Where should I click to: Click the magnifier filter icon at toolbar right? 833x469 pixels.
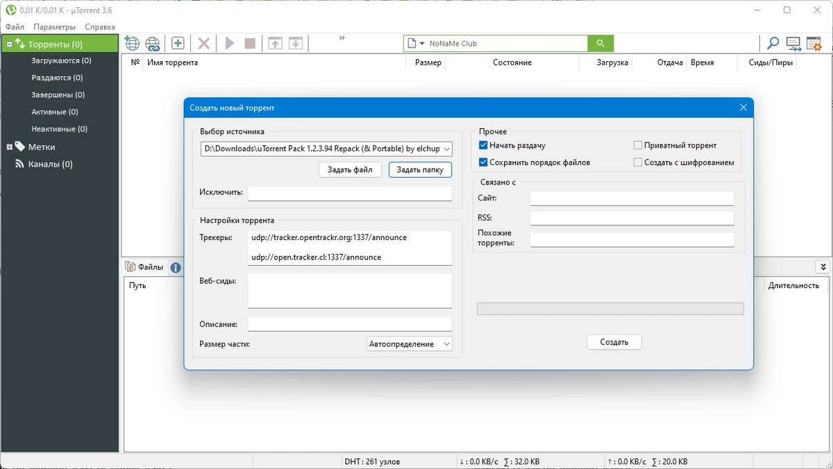click(x=773, y=43)
